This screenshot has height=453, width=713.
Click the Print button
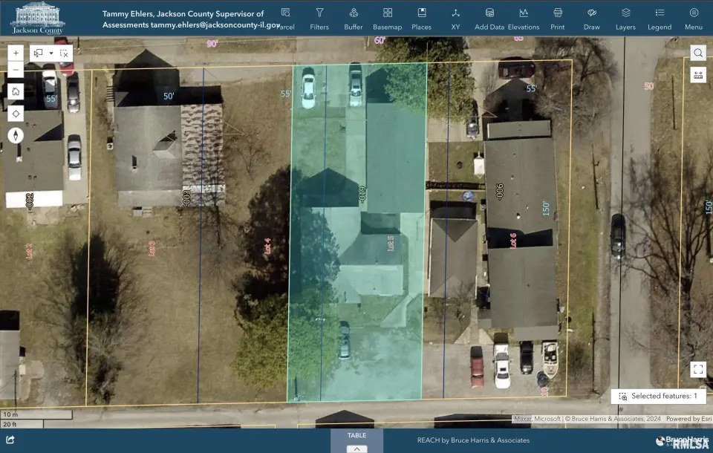point(557,19)
